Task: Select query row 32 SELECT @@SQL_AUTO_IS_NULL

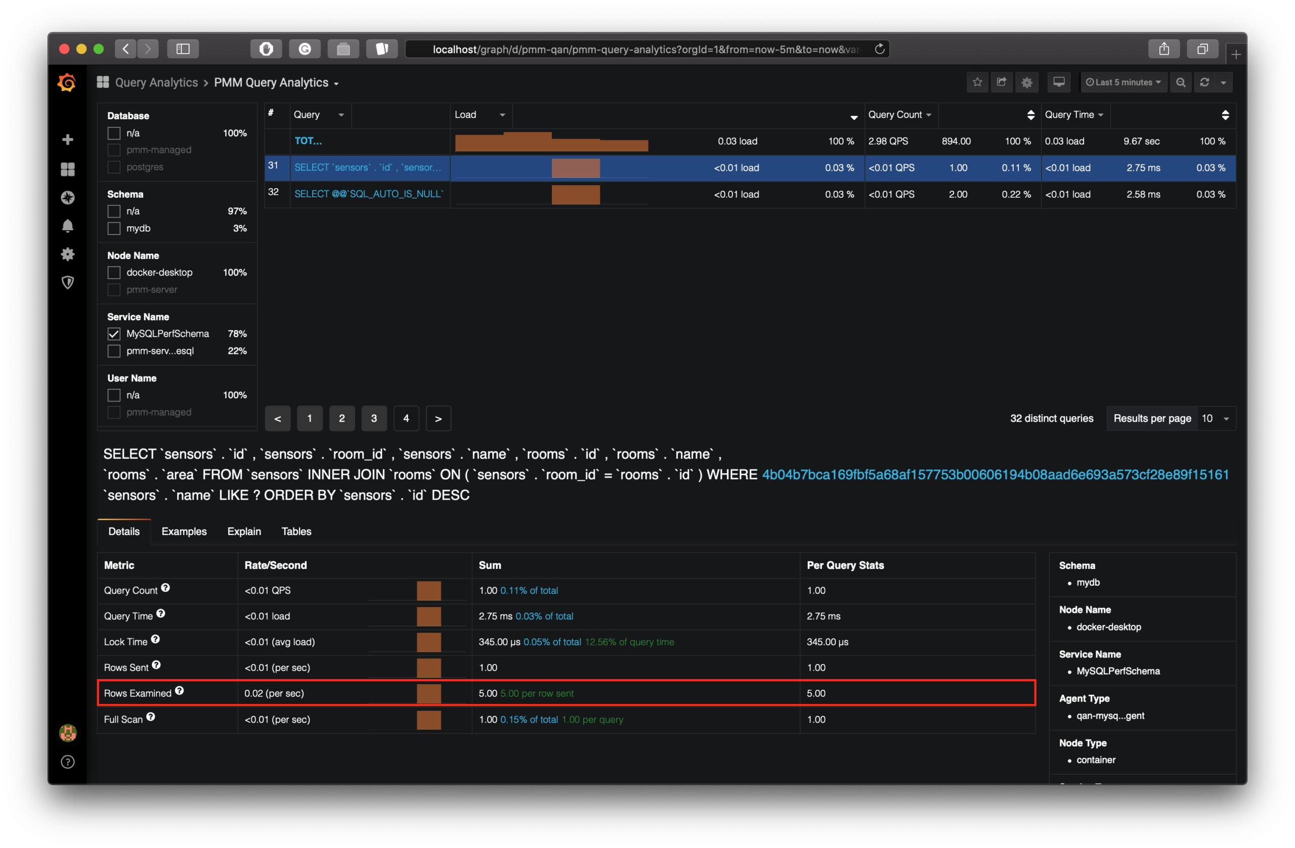Action: [x=369, y=194]
